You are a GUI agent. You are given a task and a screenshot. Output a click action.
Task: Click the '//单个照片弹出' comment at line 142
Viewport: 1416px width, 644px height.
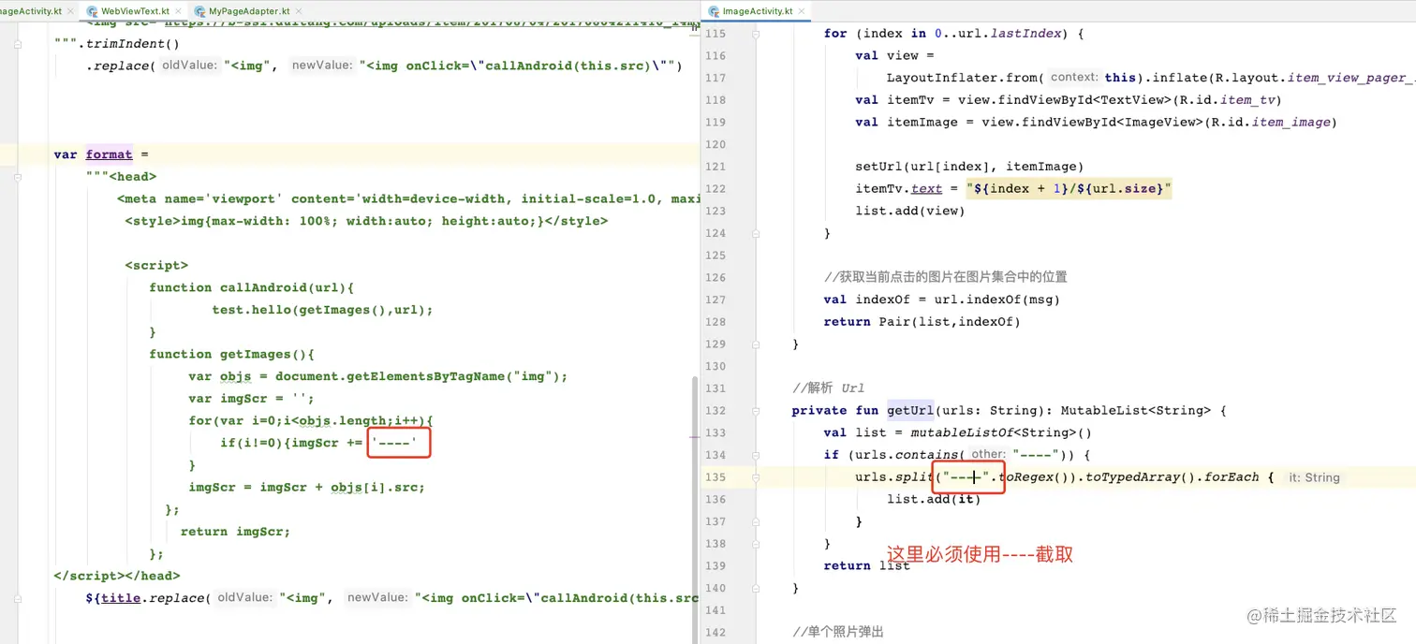pos(838,632)
